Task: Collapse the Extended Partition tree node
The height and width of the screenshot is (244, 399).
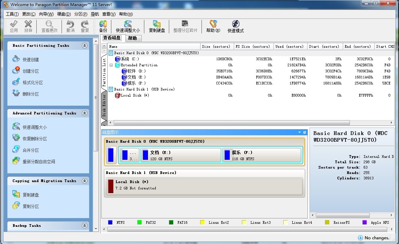Action: click(x=111, y=65)
